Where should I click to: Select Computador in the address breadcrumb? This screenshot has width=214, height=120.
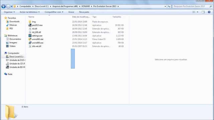[25, 6]
